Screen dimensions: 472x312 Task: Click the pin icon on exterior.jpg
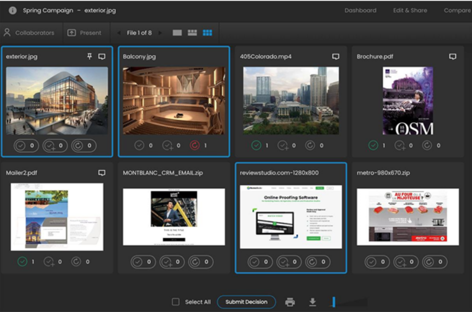[x=90, y=57]
